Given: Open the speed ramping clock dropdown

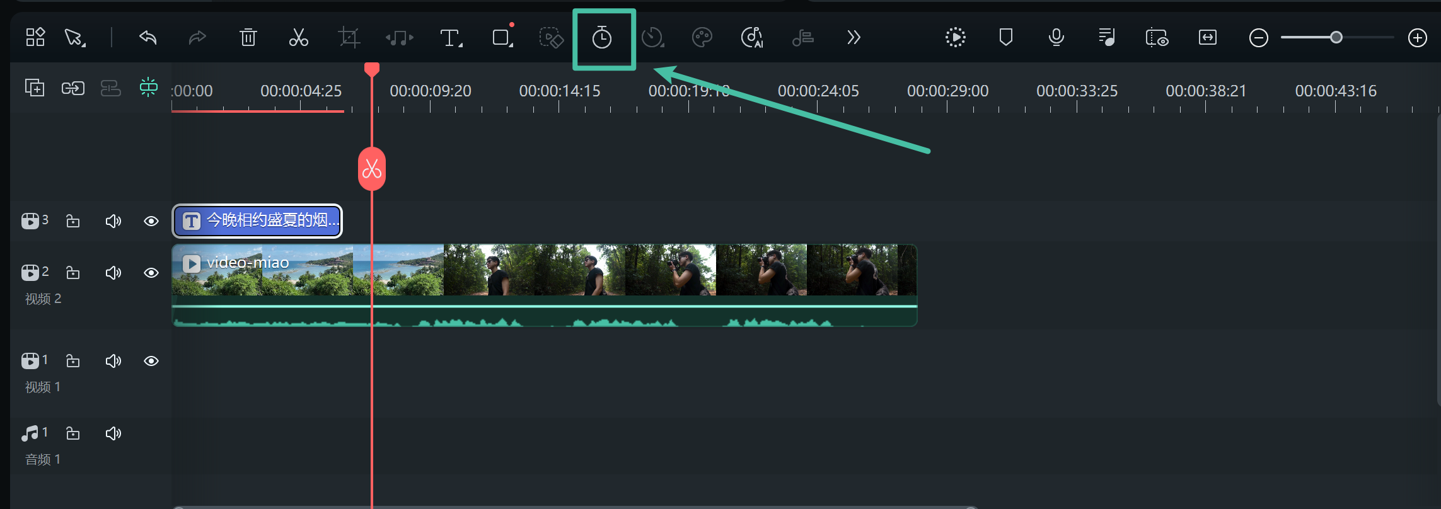Looking at the screenshot, I should coord(652,38).
